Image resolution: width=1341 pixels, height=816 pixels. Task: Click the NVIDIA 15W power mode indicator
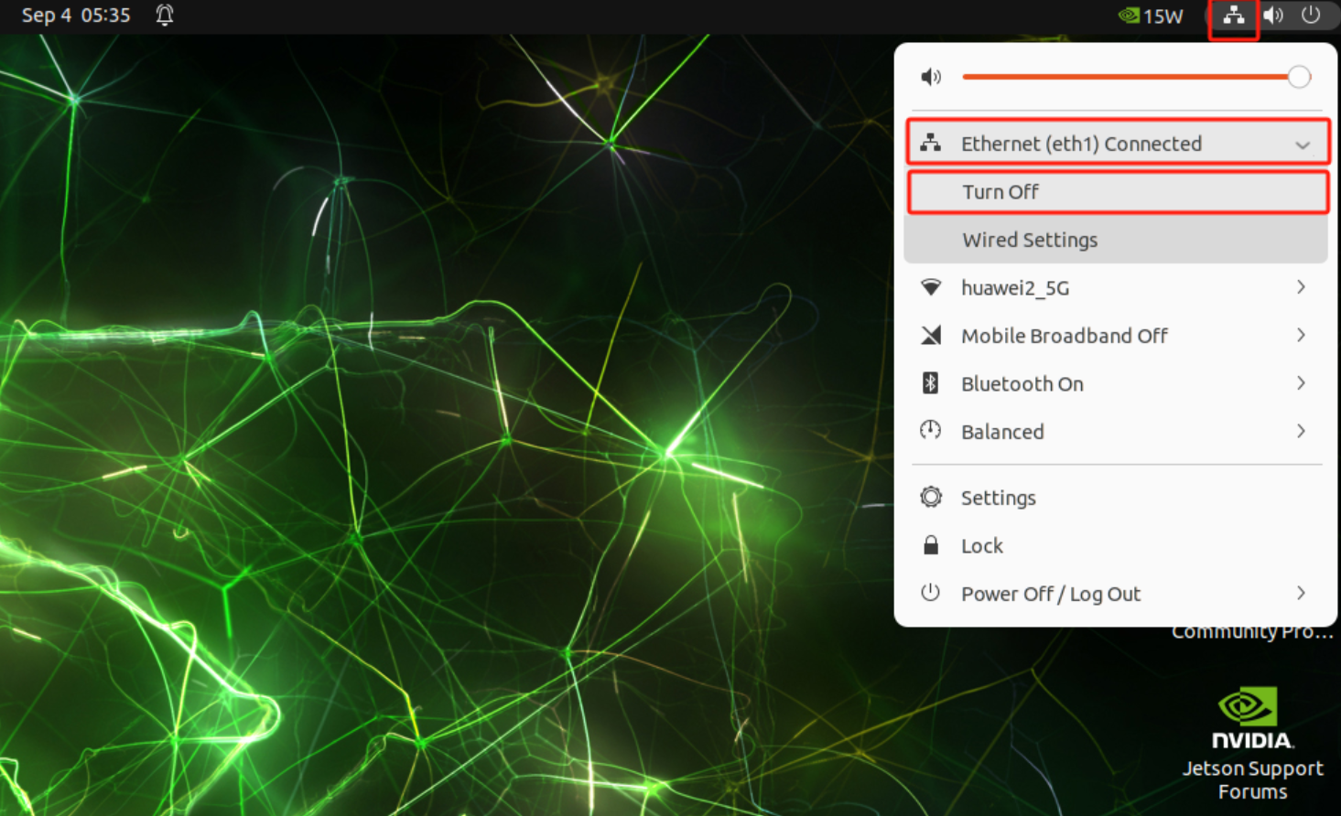click(x=1151, y=16)
